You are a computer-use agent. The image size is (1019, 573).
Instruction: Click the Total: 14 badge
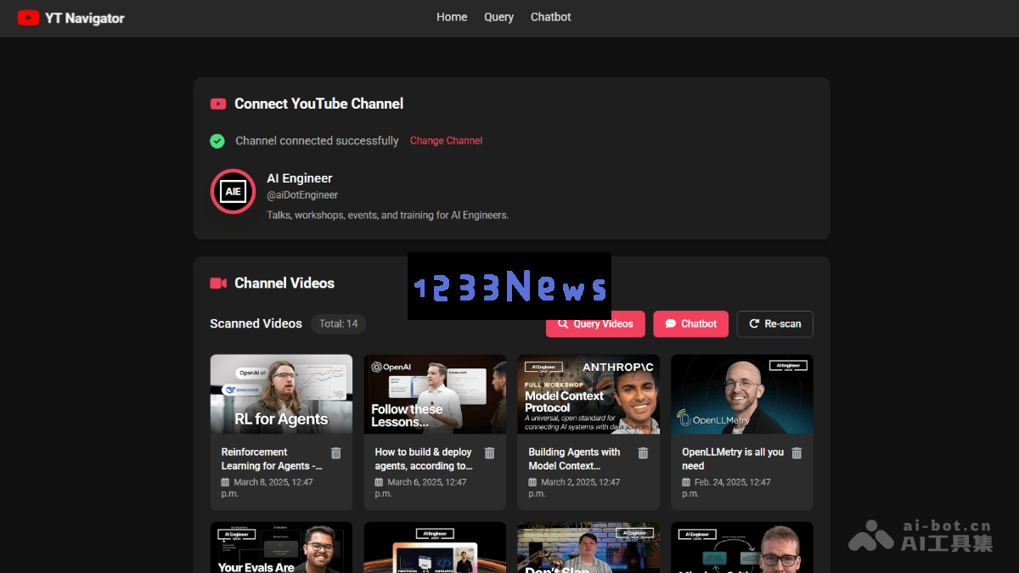point(339,323)
